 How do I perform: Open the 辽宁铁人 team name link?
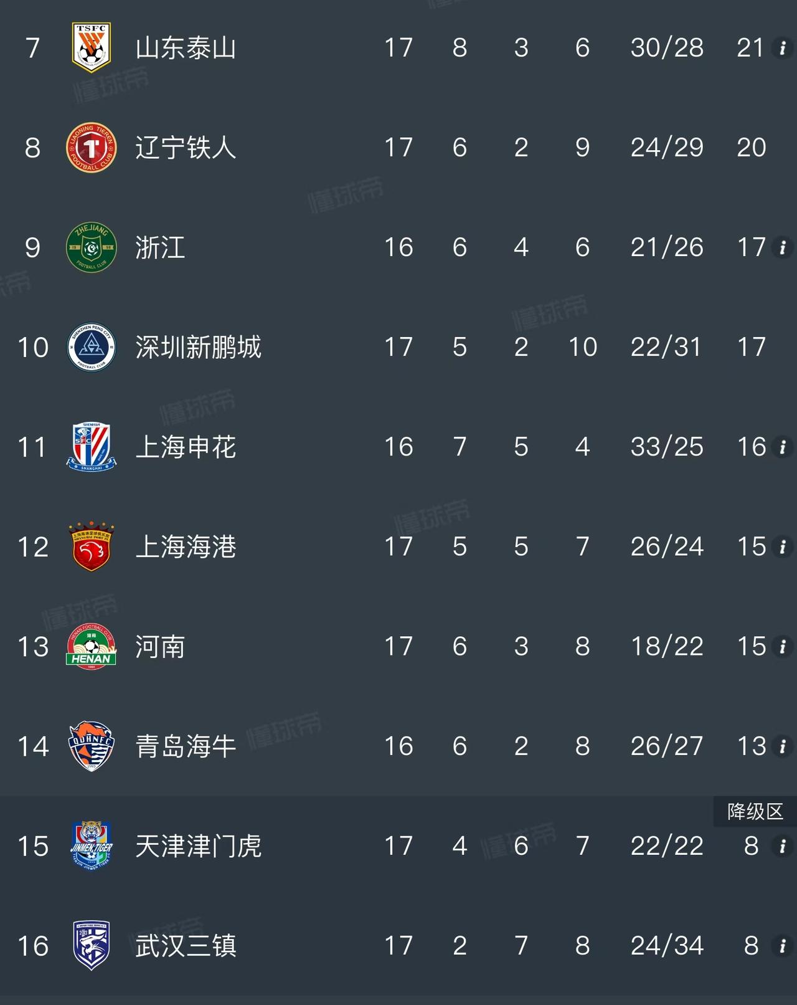(186, 148)
